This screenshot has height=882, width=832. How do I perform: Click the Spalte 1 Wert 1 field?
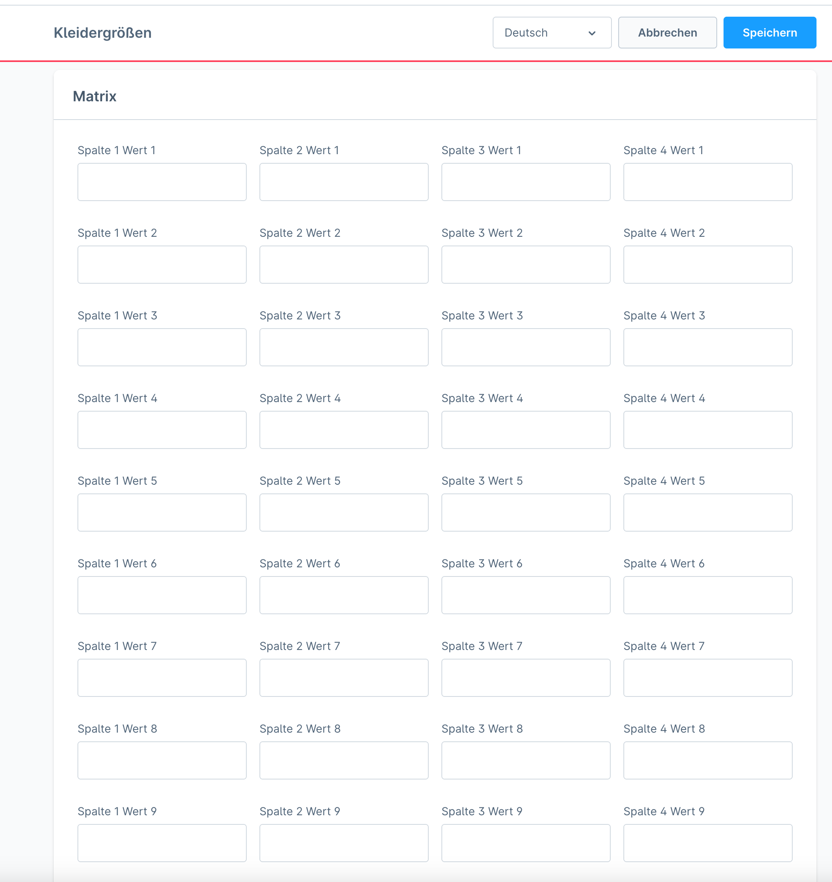(162, 182)
